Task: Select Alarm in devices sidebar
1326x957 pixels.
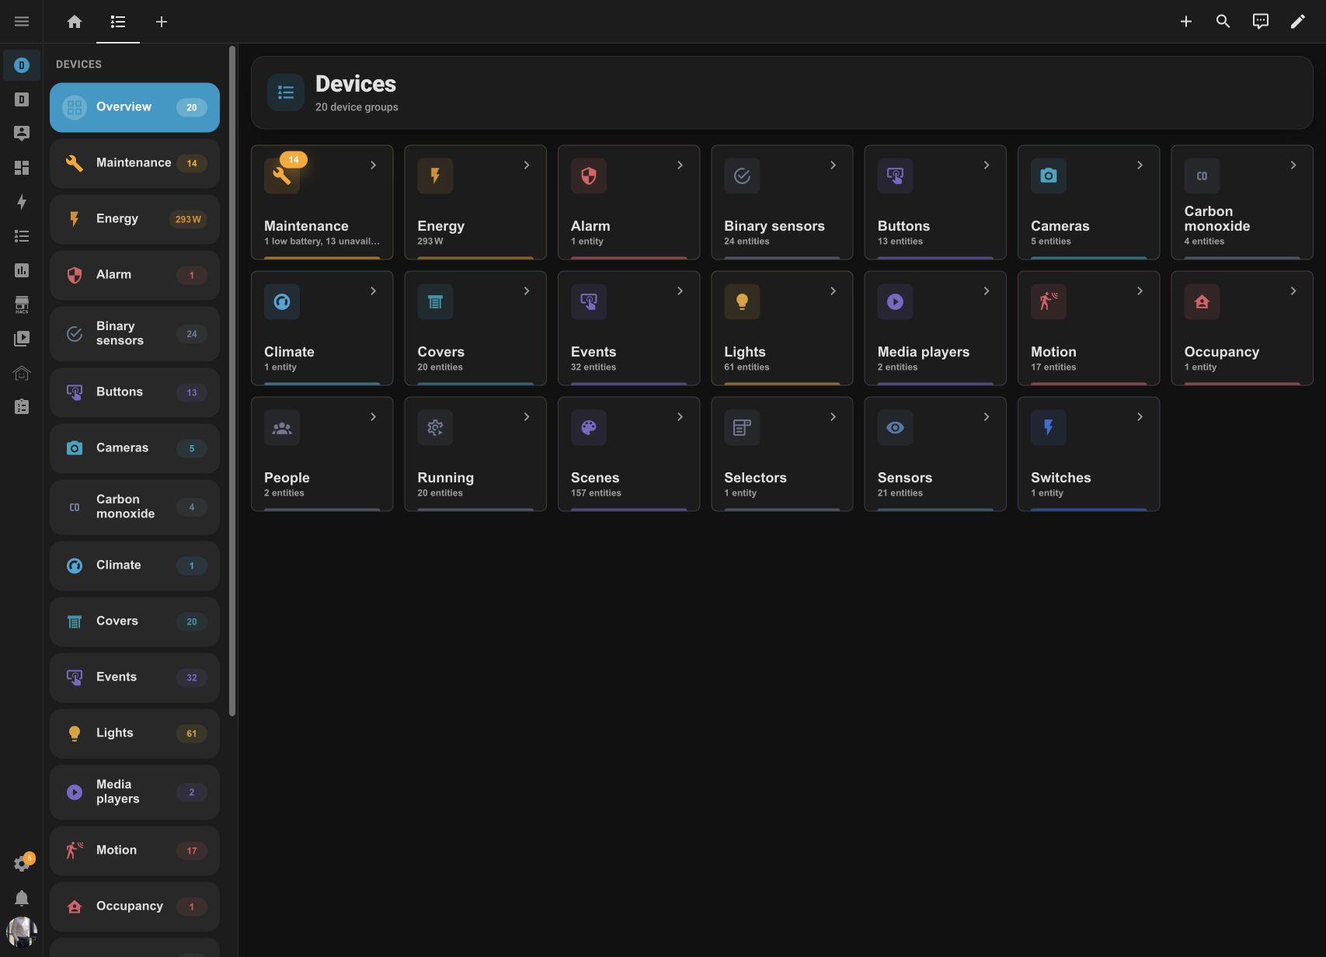Action: pos(134,275)
